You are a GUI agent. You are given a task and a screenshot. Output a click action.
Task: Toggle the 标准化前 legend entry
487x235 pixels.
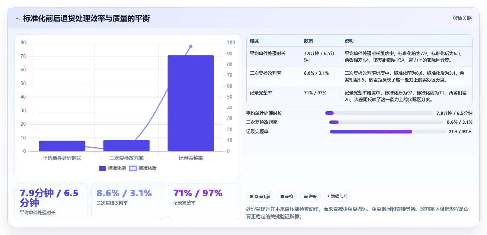pos(112,168)
